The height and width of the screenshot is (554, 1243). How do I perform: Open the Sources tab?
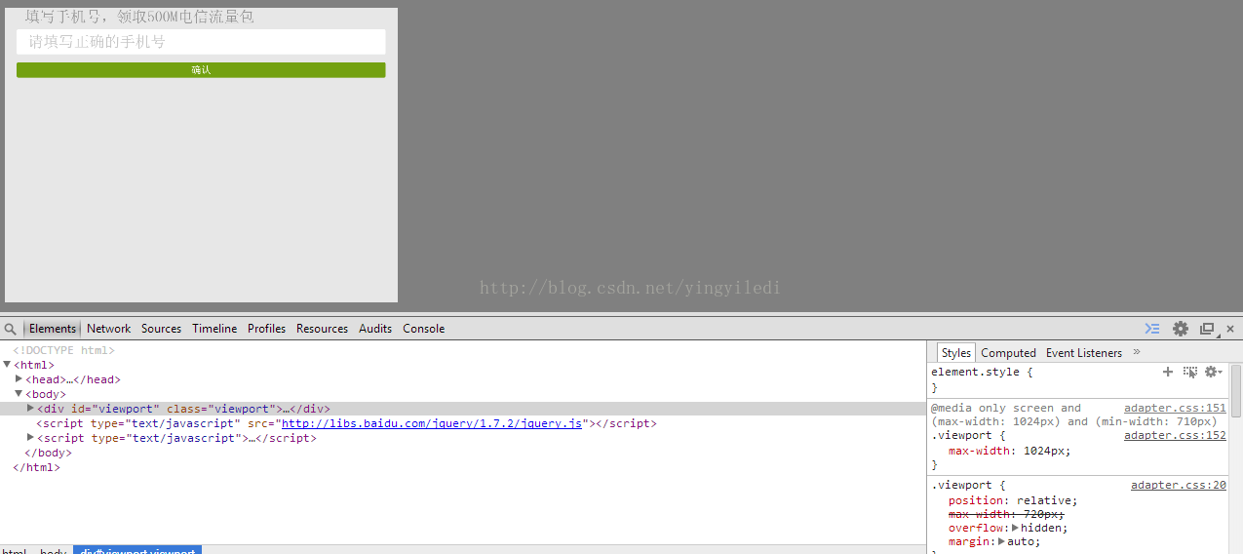[161, 329]
